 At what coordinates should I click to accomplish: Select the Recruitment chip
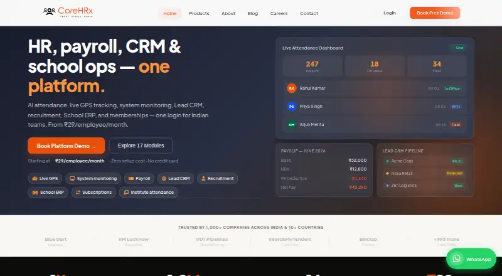point(217,178)
